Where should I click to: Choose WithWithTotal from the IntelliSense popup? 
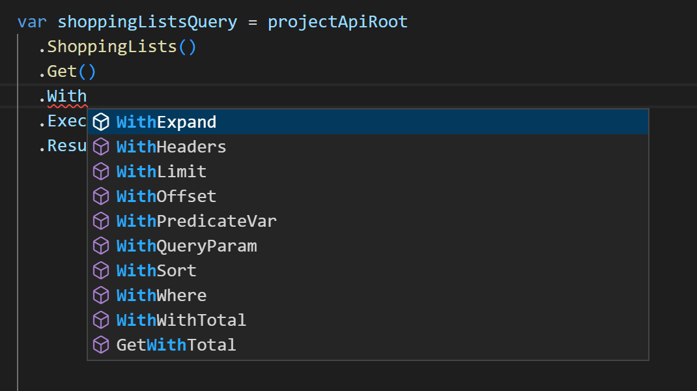[181, 319]
